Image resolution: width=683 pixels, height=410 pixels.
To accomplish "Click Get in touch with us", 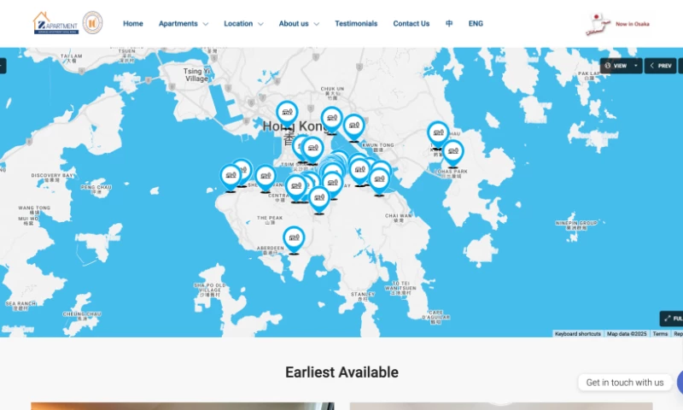I will [625, 383].
